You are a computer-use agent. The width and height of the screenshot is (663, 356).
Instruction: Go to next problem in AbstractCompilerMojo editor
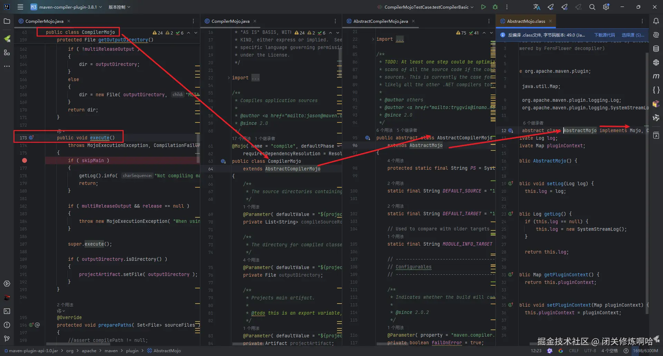491,33
